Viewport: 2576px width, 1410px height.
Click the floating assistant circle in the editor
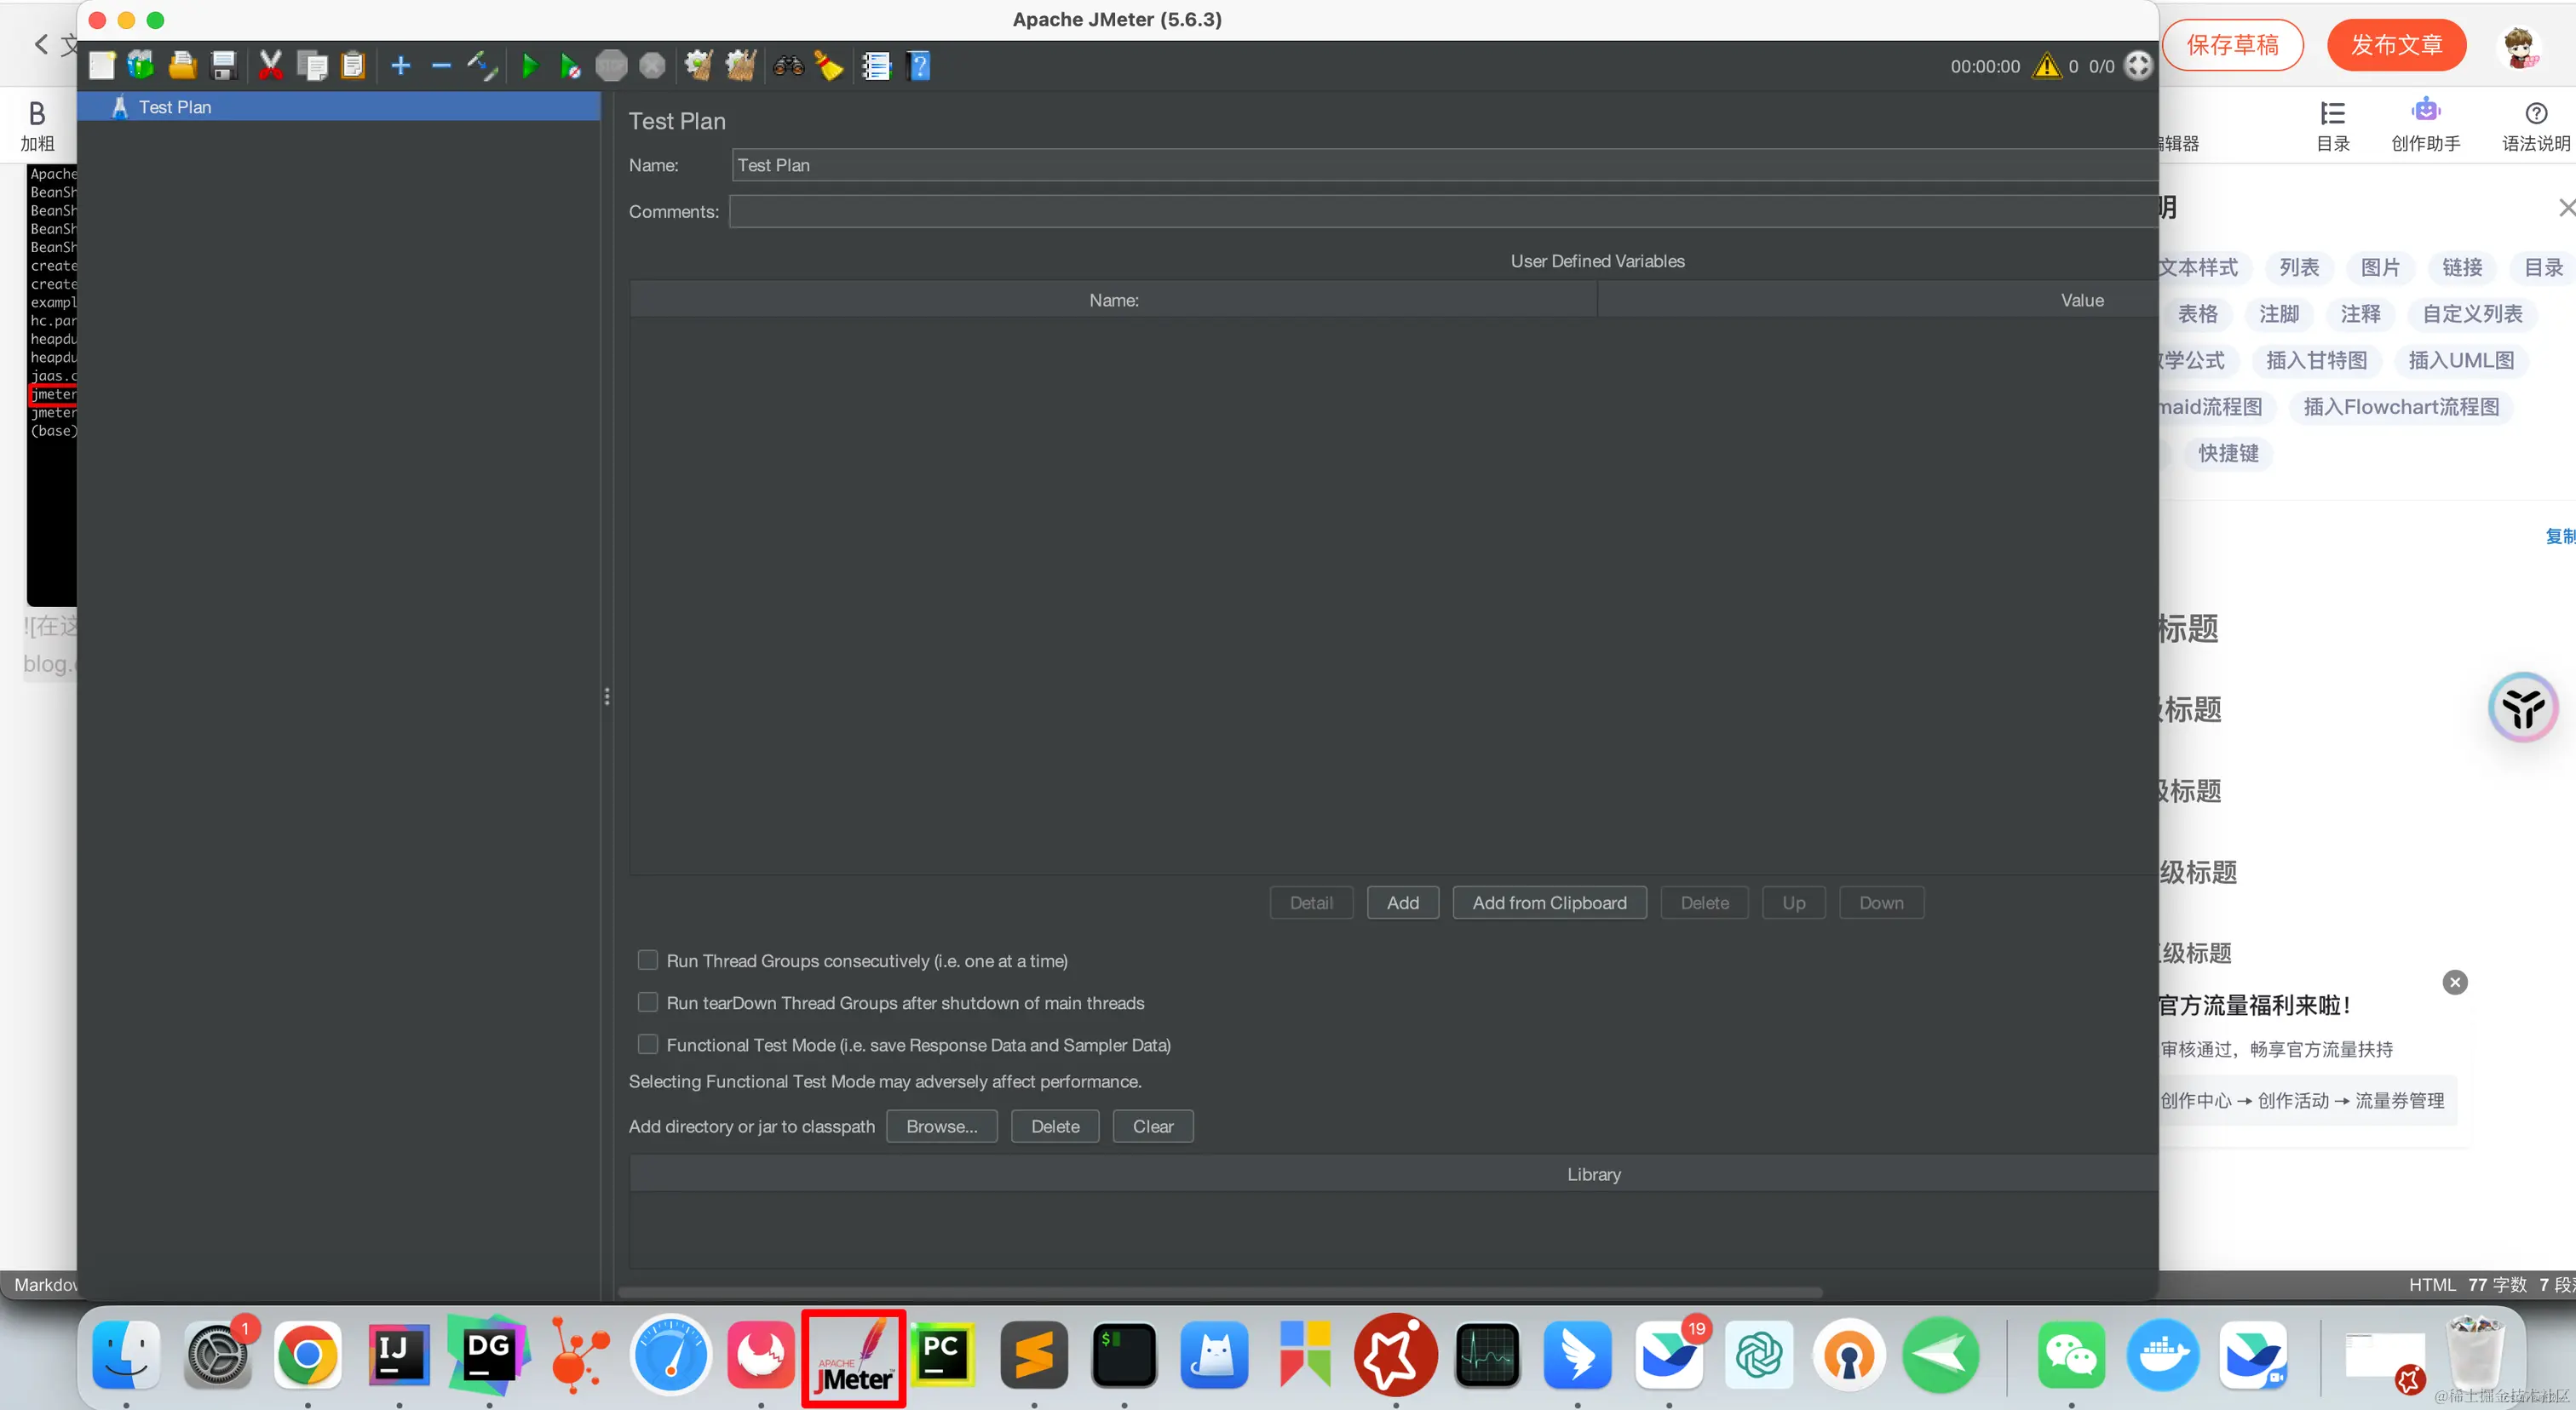pyautogui.click(x=2522, y=708)
